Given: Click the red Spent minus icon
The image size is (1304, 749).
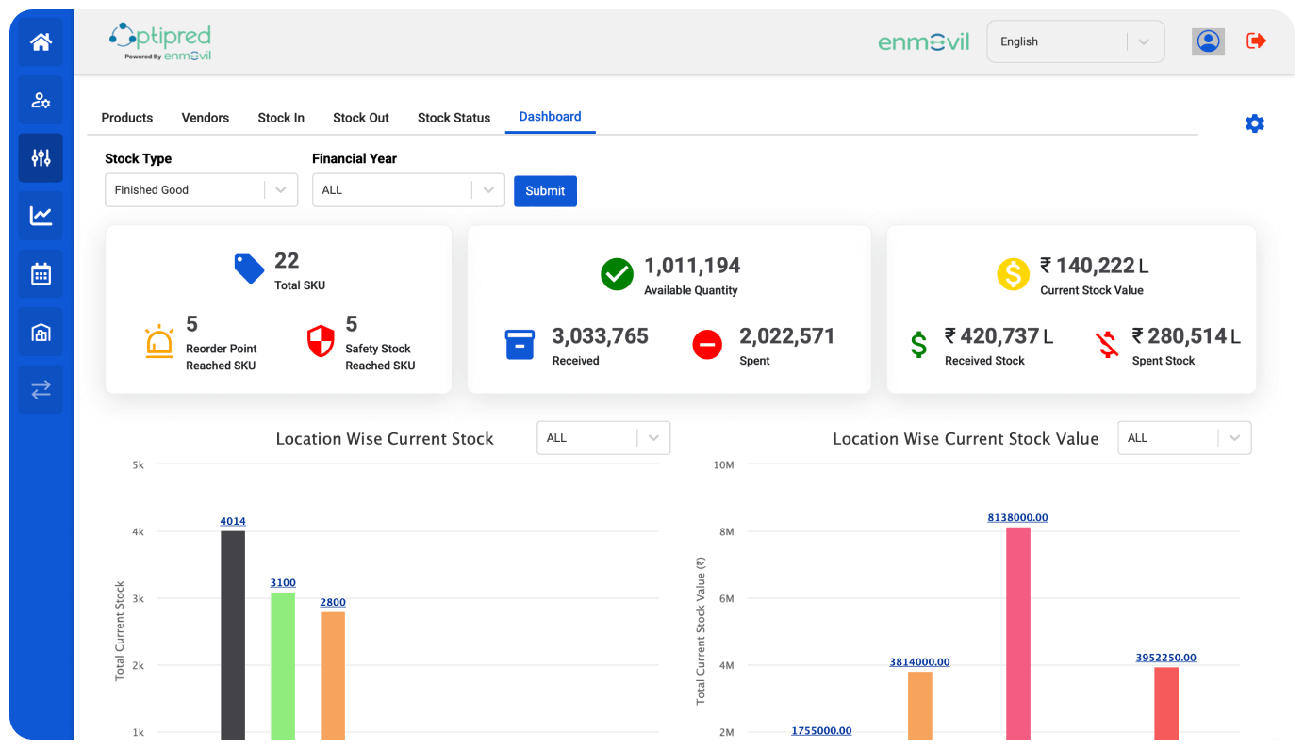Looking at the screenshot, I should [707, 345].
